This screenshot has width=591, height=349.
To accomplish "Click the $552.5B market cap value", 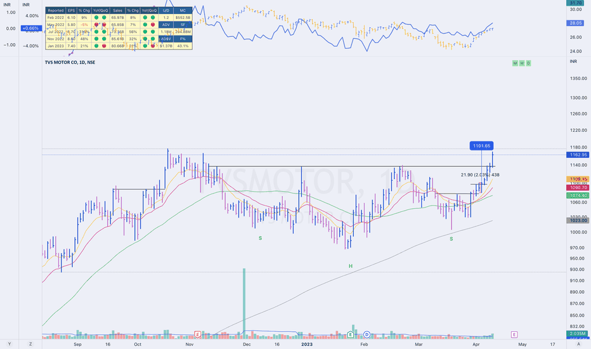I will (x=183, y=17).
